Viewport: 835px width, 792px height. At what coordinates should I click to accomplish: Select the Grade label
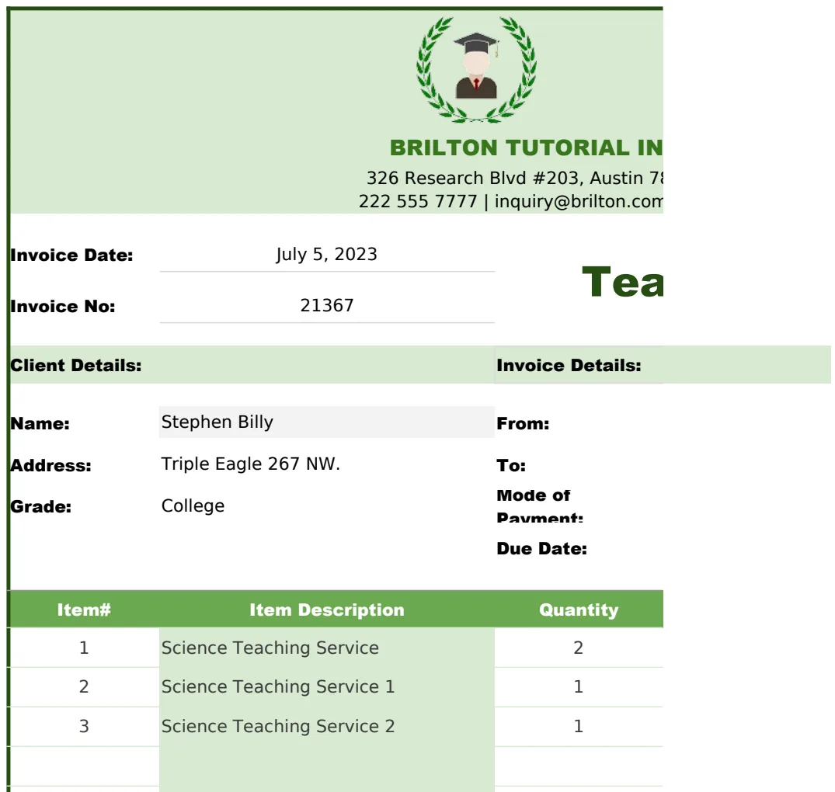tap(41, 507)
